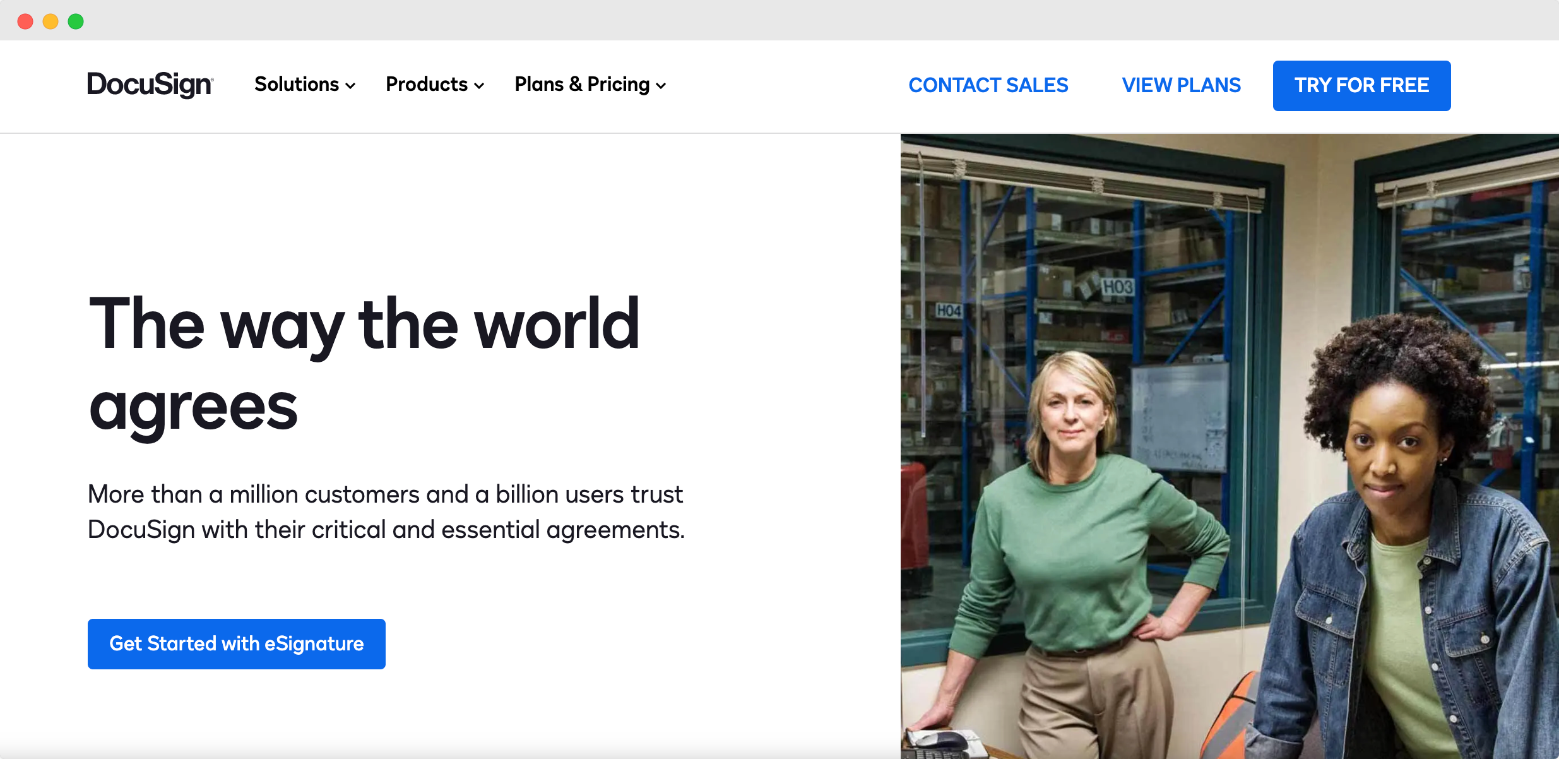This screenshot has width=1559, height=759.
Task: Click the yellow minimize window button
Action: coord(50,21)
